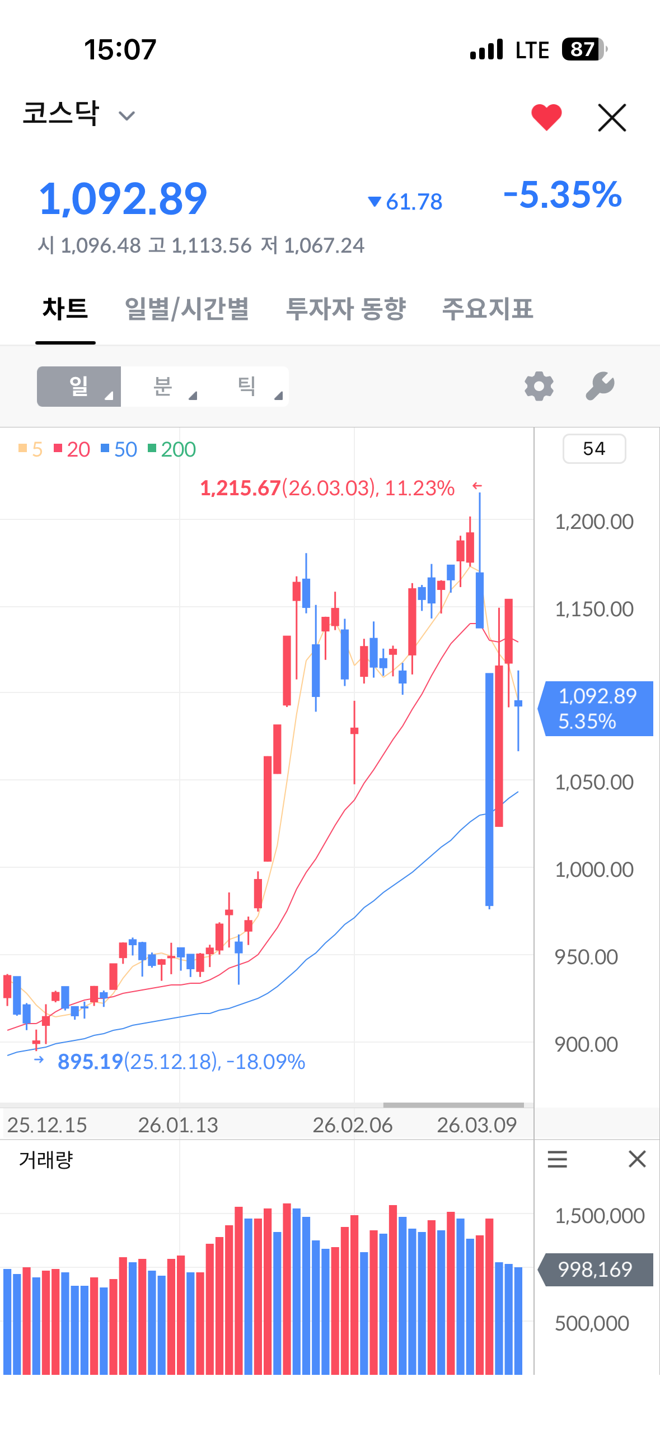The width and height of the screenshot is (660, 1432).
Task: Close the volume panel with X icon
Action: click(x=637, y=1159)
